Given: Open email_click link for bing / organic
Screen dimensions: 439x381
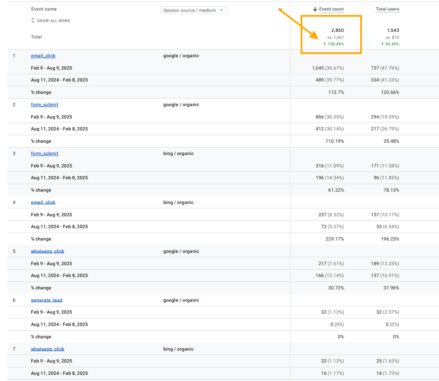Looking at the screenshot, I should coord(43,203).
